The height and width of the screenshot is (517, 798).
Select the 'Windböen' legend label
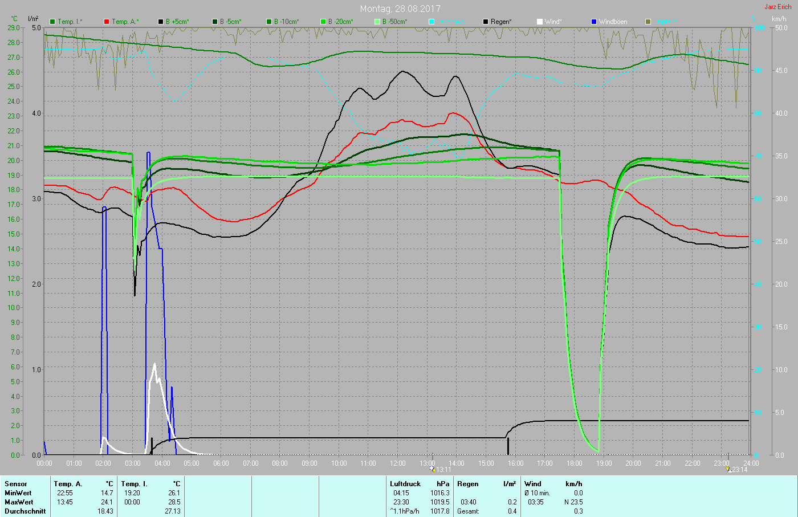point(613,22)
